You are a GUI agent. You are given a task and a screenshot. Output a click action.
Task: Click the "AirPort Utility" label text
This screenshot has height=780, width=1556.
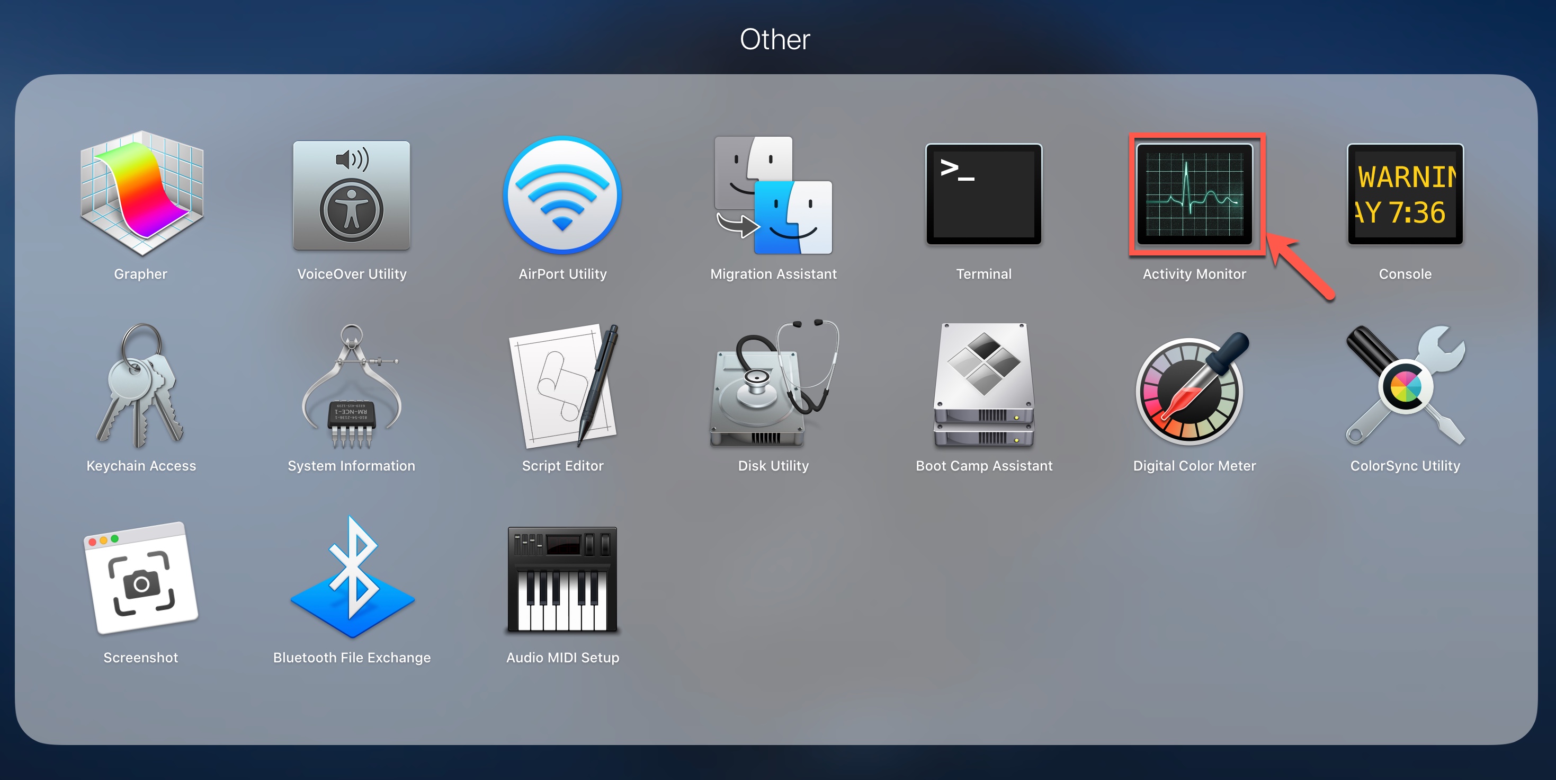coord(562,274)
